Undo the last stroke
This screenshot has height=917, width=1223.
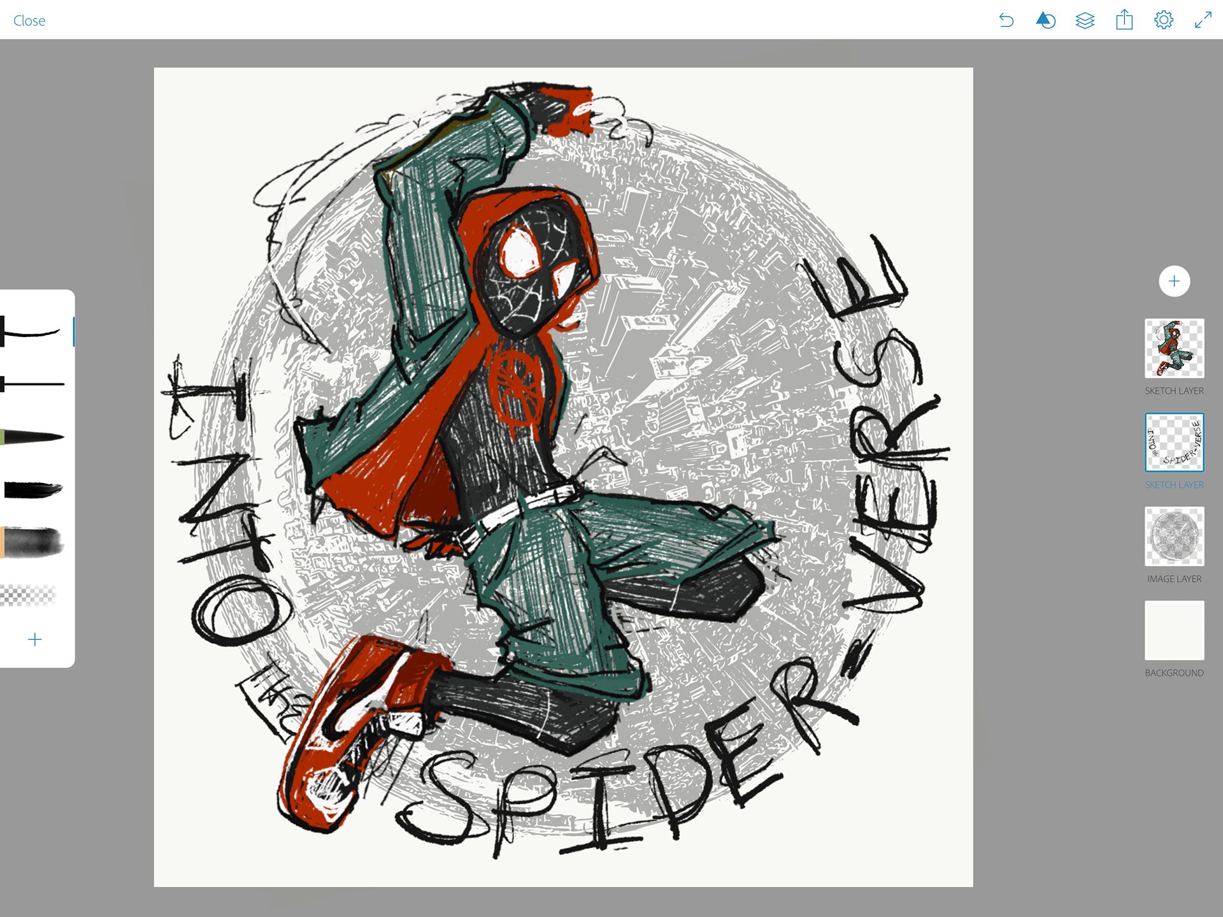click(1006, 20)
